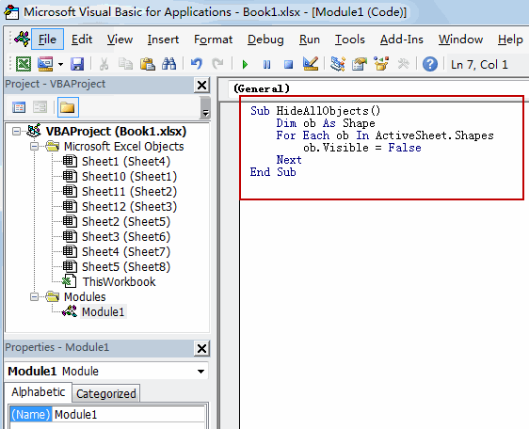
Task: Close the Properties - Module1 panel
Action: (201, 348)
